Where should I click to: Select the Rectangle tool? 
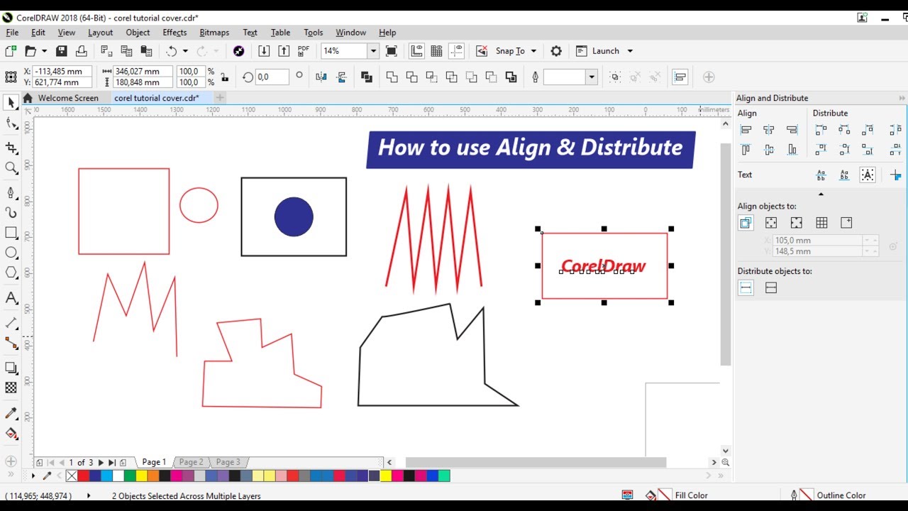point(11,233)
